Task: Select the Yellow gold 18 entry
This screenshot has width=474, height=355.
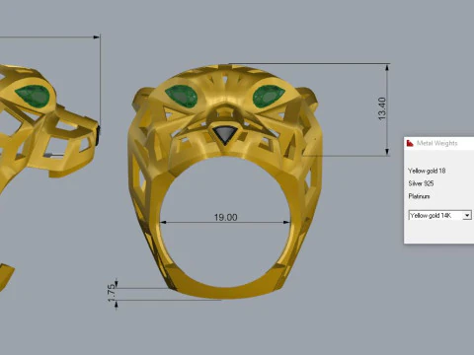Action: [427, 171]
